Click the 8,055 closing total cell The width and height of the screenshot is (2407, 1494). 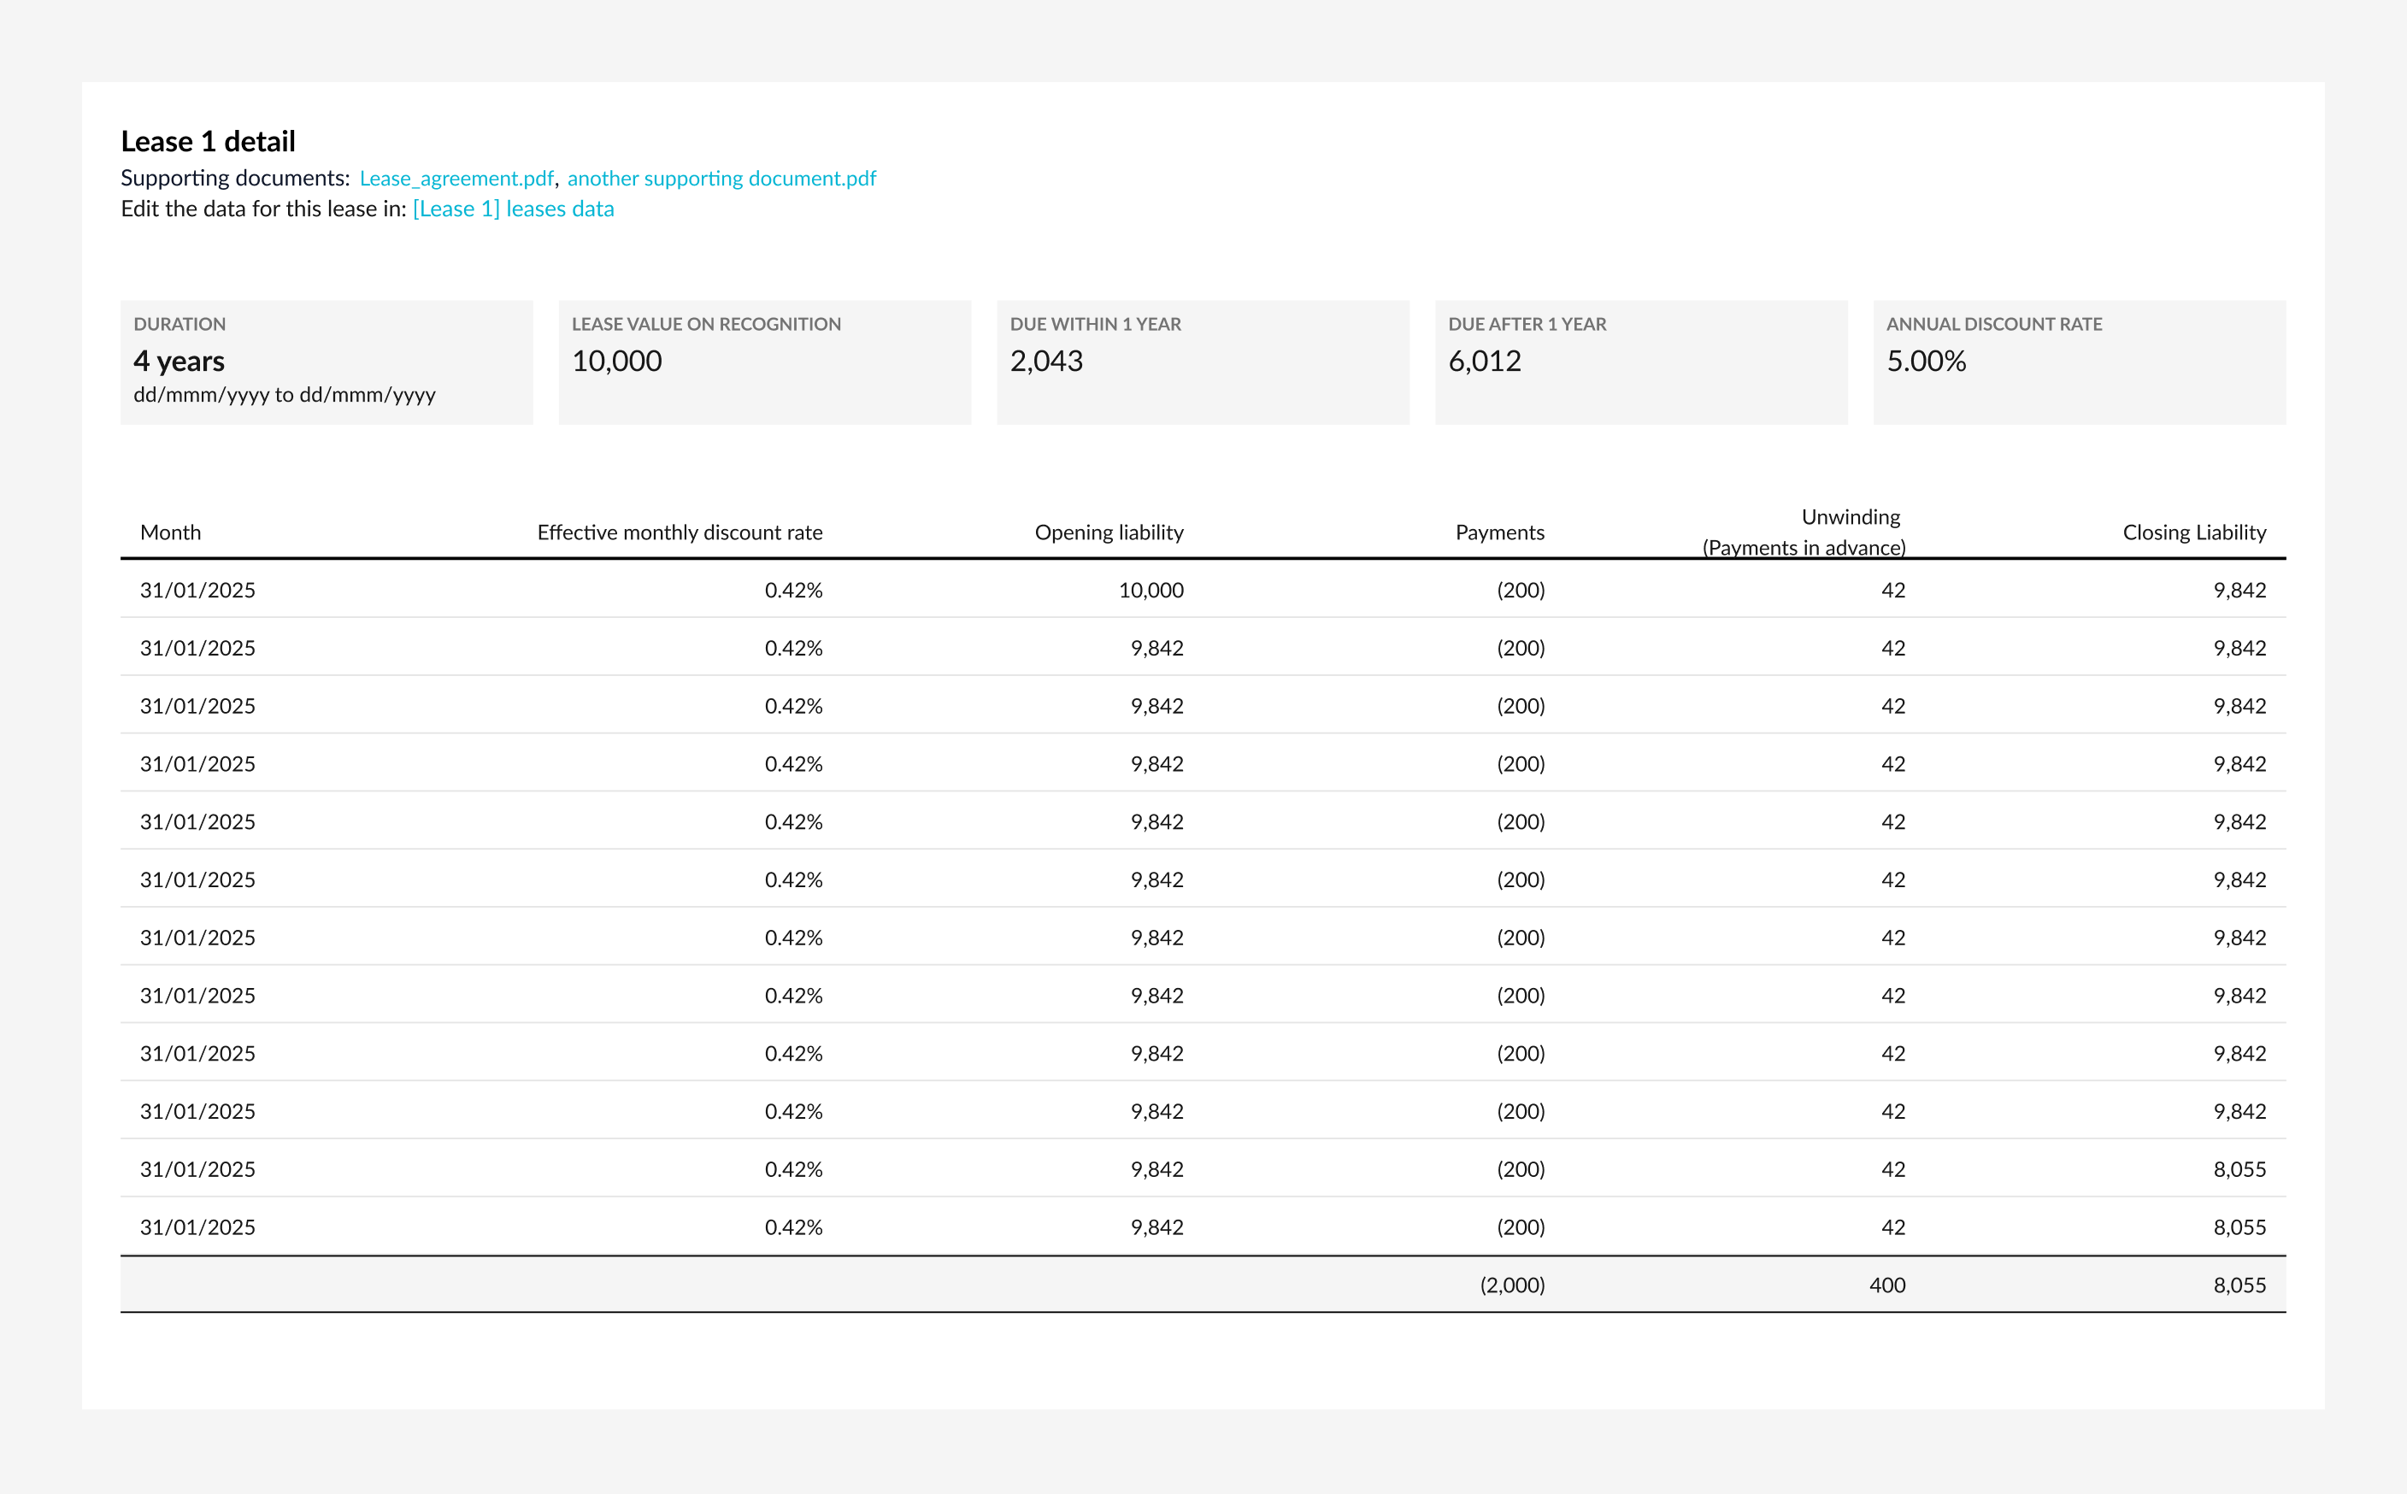click(x=2239, y=1285)
